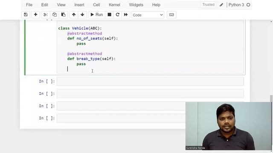
Task: Copy selected cells icon
Action: pos(55,15)
